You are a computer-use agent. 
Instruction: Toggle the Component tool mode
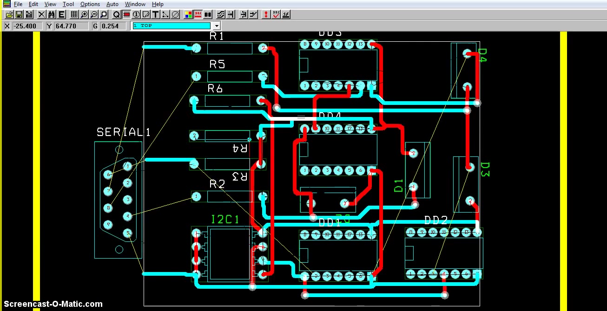pyautogui.click(x=126, y=14)
